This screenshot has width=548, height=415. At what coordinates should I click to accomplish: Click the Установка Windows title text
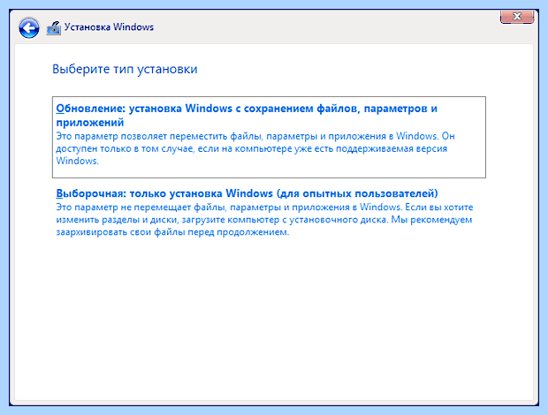click(x=109, y=27)
